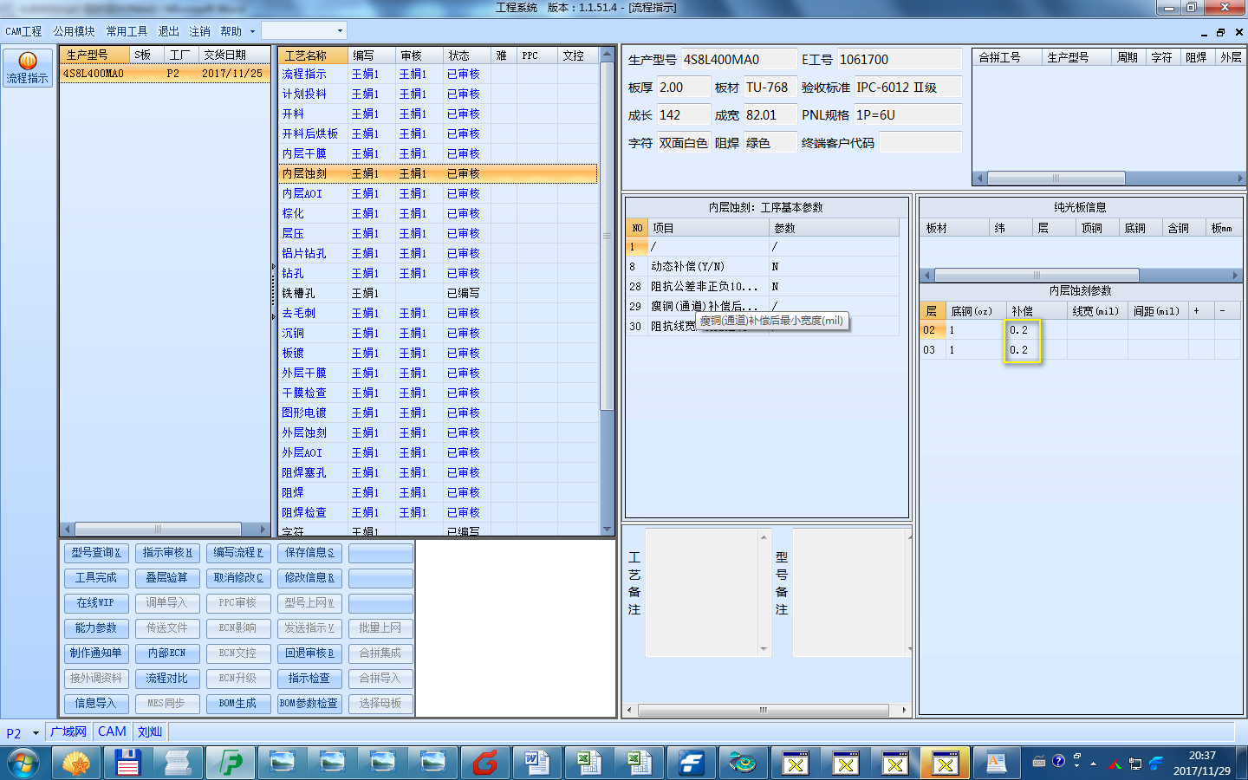Image resolution: width=1248 pixels, height=780 pixels.
Task: Click the 补偿 cell 0.2 for layer 02
Action: click(x=1037, y=330)
